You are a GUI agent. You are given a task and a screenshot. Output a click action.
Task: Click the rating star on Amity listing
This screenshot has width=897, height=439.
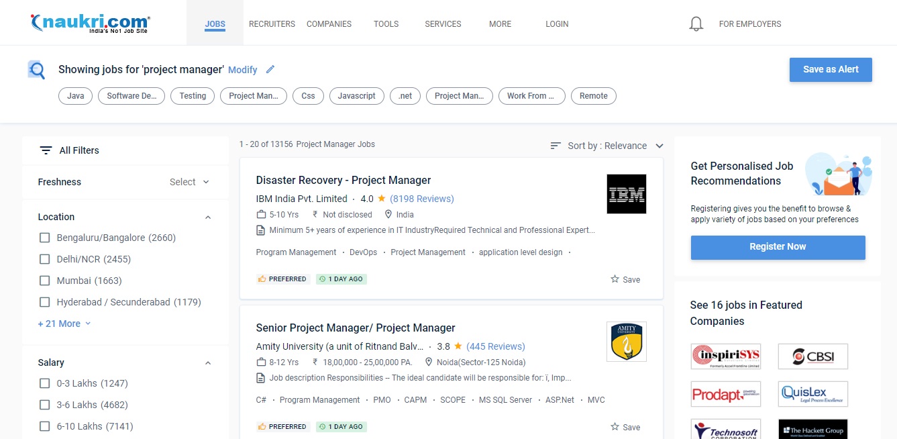pyautogui.click(x=458, y=346)
